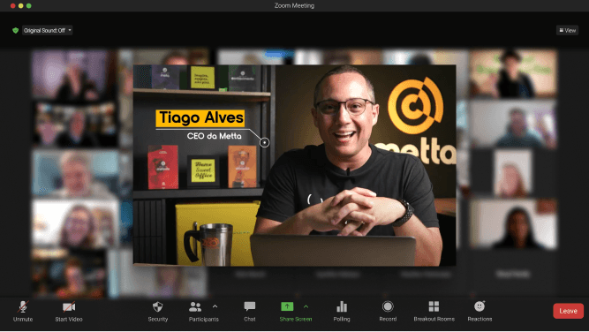Click the Tiago Alves speaker video
589x332 pixels.
point(295,165)
